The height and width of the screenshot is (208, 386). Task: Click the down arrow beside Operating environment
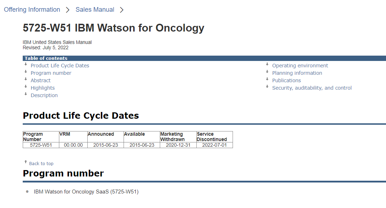(267, 64)
